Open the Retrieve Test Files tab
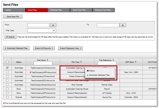The image size is (159, 108). [x=104, y=10]
